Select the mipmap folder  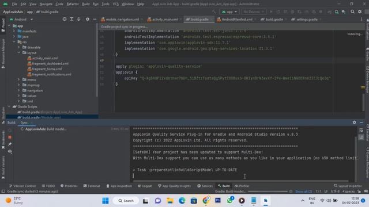(33, 85)
